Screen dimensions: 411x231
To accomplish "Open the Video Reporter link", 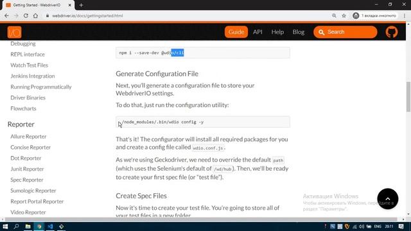I will point(28,212).
